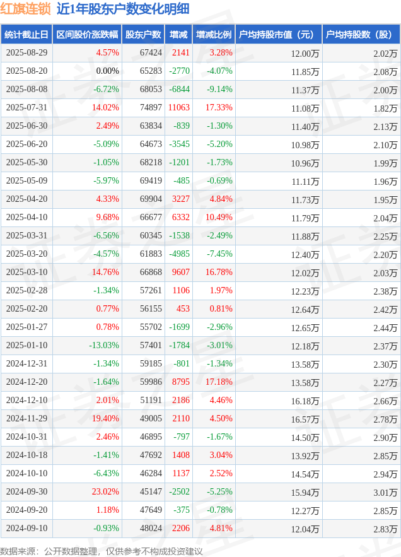Click the 3.01万 average shares cell

pyautogui.click(x=385, y=493)
